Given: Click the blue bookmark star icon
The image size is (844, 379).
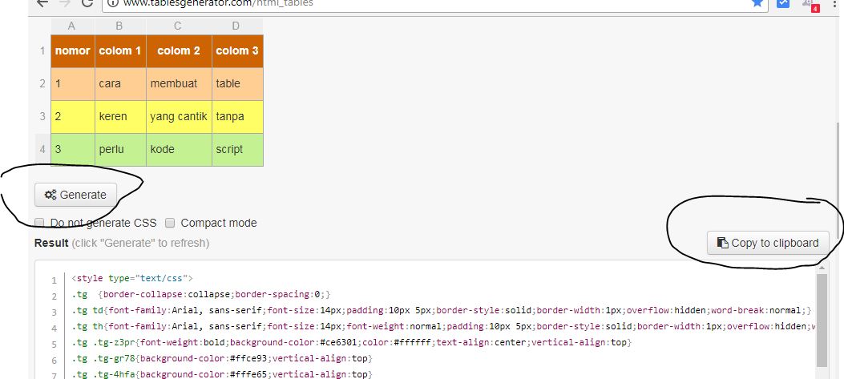Looking at the screenshot, I should [x=757, y=2].
